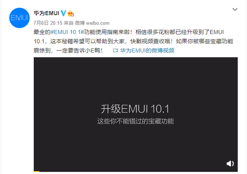Screen dimensions: 247x174
Task: Seek to the middle of the video progress track
Action: (x=135, y=171)
